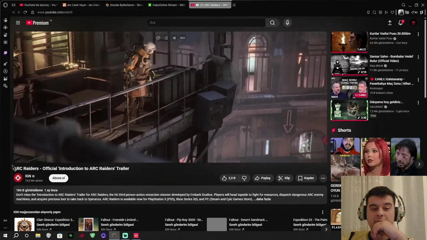Click the YouTube search field Ara
Image resolution: width=427 pixels, height=240 pixels.
(x=206, y=23)
